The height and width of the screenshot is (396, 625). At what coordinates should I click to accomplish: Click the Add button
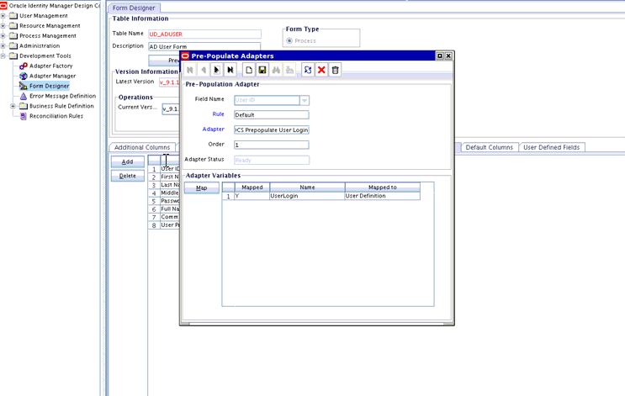tap(128, 161)
